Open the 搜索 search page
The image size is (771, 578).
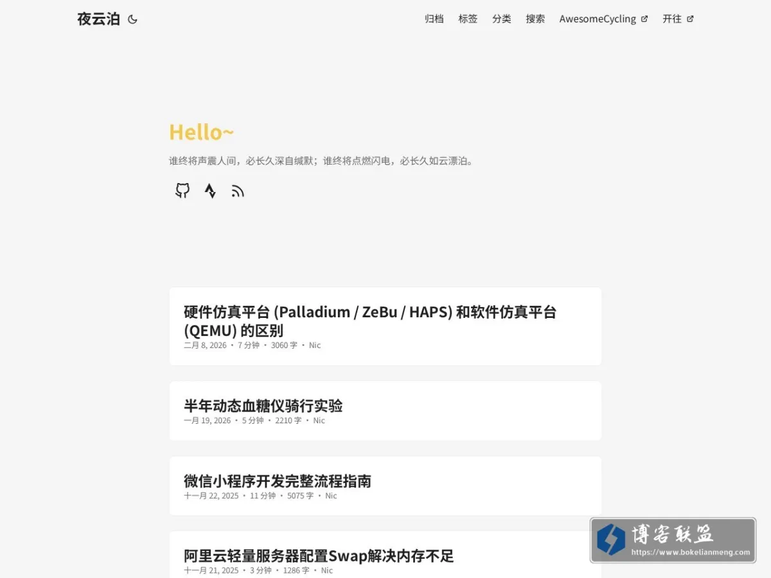[535, 19]
